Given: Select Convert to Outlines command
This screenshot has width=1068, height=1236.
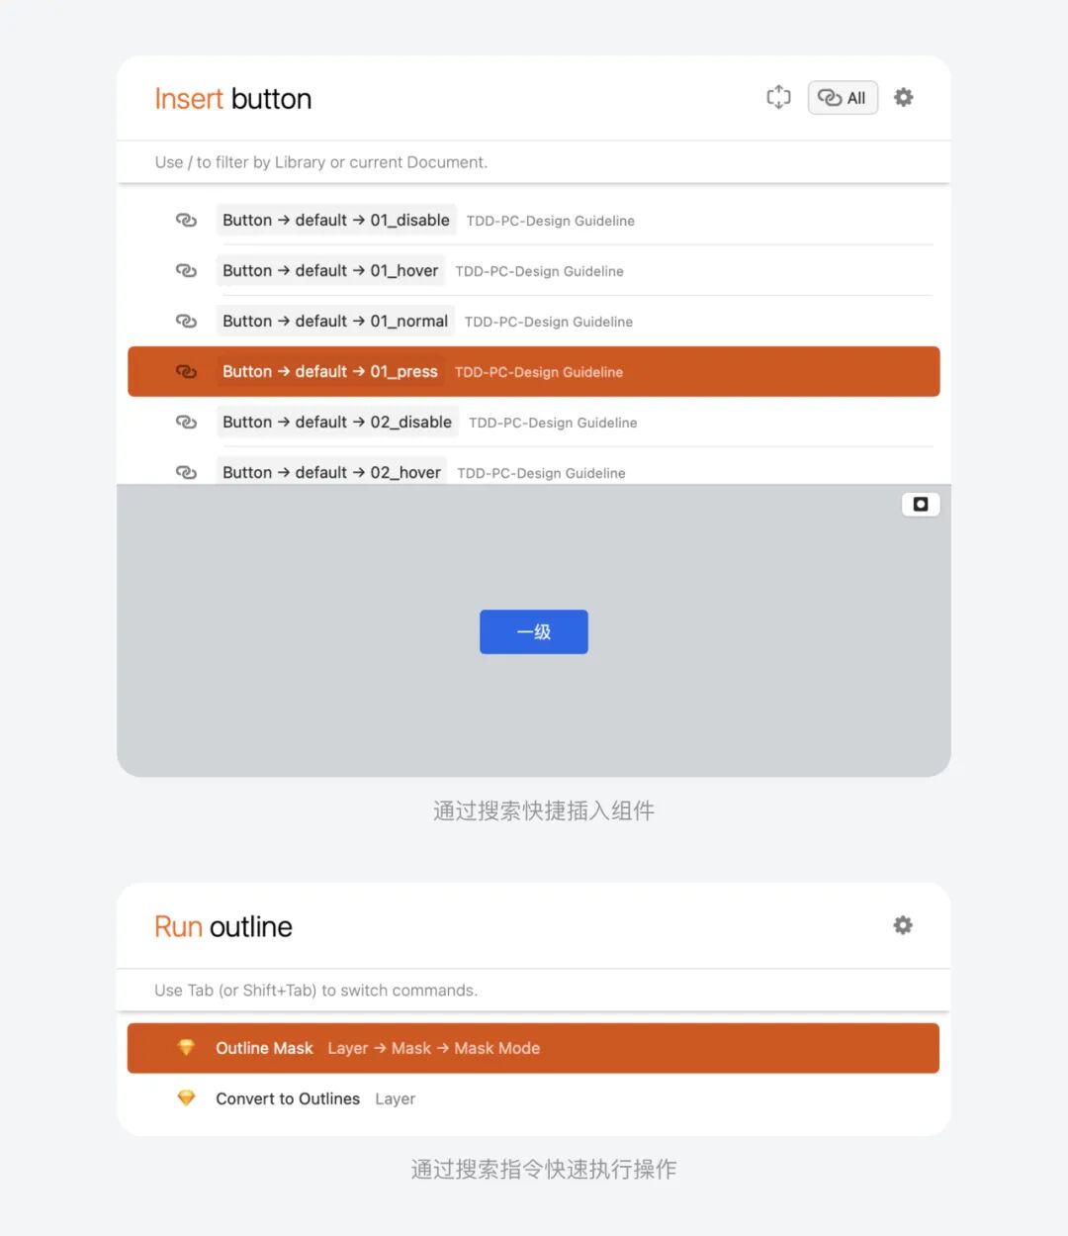Looking at the screenshot, I should (x=534, y=1098).
